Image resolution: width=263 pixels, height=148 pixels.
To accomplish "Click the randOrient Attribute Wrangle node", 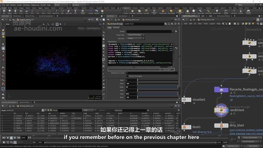I will [221, 110].
